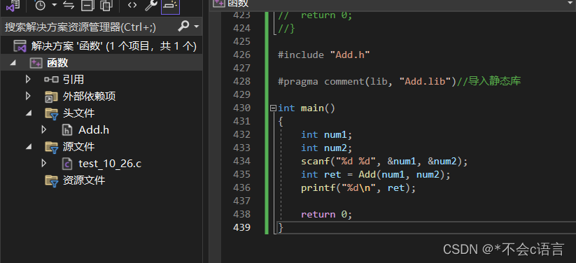Click line number 439 in the gutter

tap(241, 228)
